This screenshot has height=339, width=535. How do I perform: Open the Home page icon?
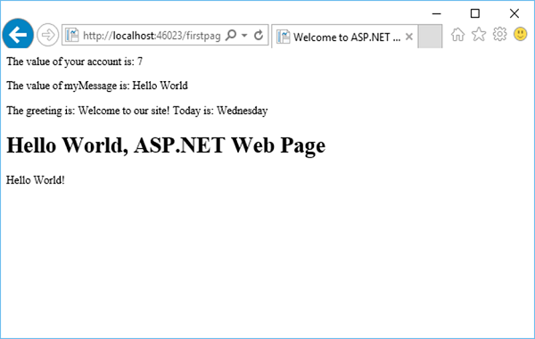pyautogui.click(x=457, y=34)
